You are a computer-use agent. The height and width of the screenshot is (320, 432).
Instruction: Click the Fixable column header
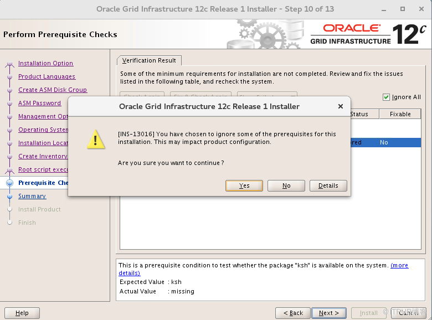[x=400, y=114]
